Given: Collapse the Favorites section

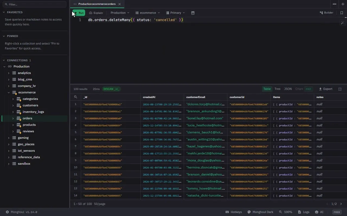Looking at the screenshot, I should [4, 12].
